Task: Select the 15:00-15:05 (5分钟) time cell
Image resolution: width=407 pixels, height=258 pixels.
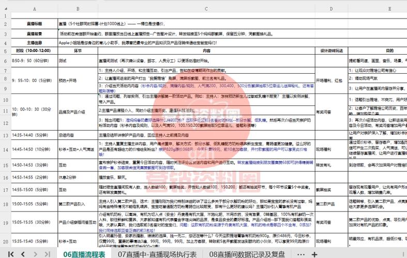Action: point(34,204)
